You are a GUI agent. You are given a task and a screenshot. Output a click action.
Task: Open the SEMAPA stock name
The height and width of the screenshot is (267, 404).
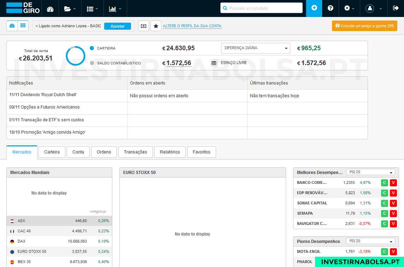[305, 214]
